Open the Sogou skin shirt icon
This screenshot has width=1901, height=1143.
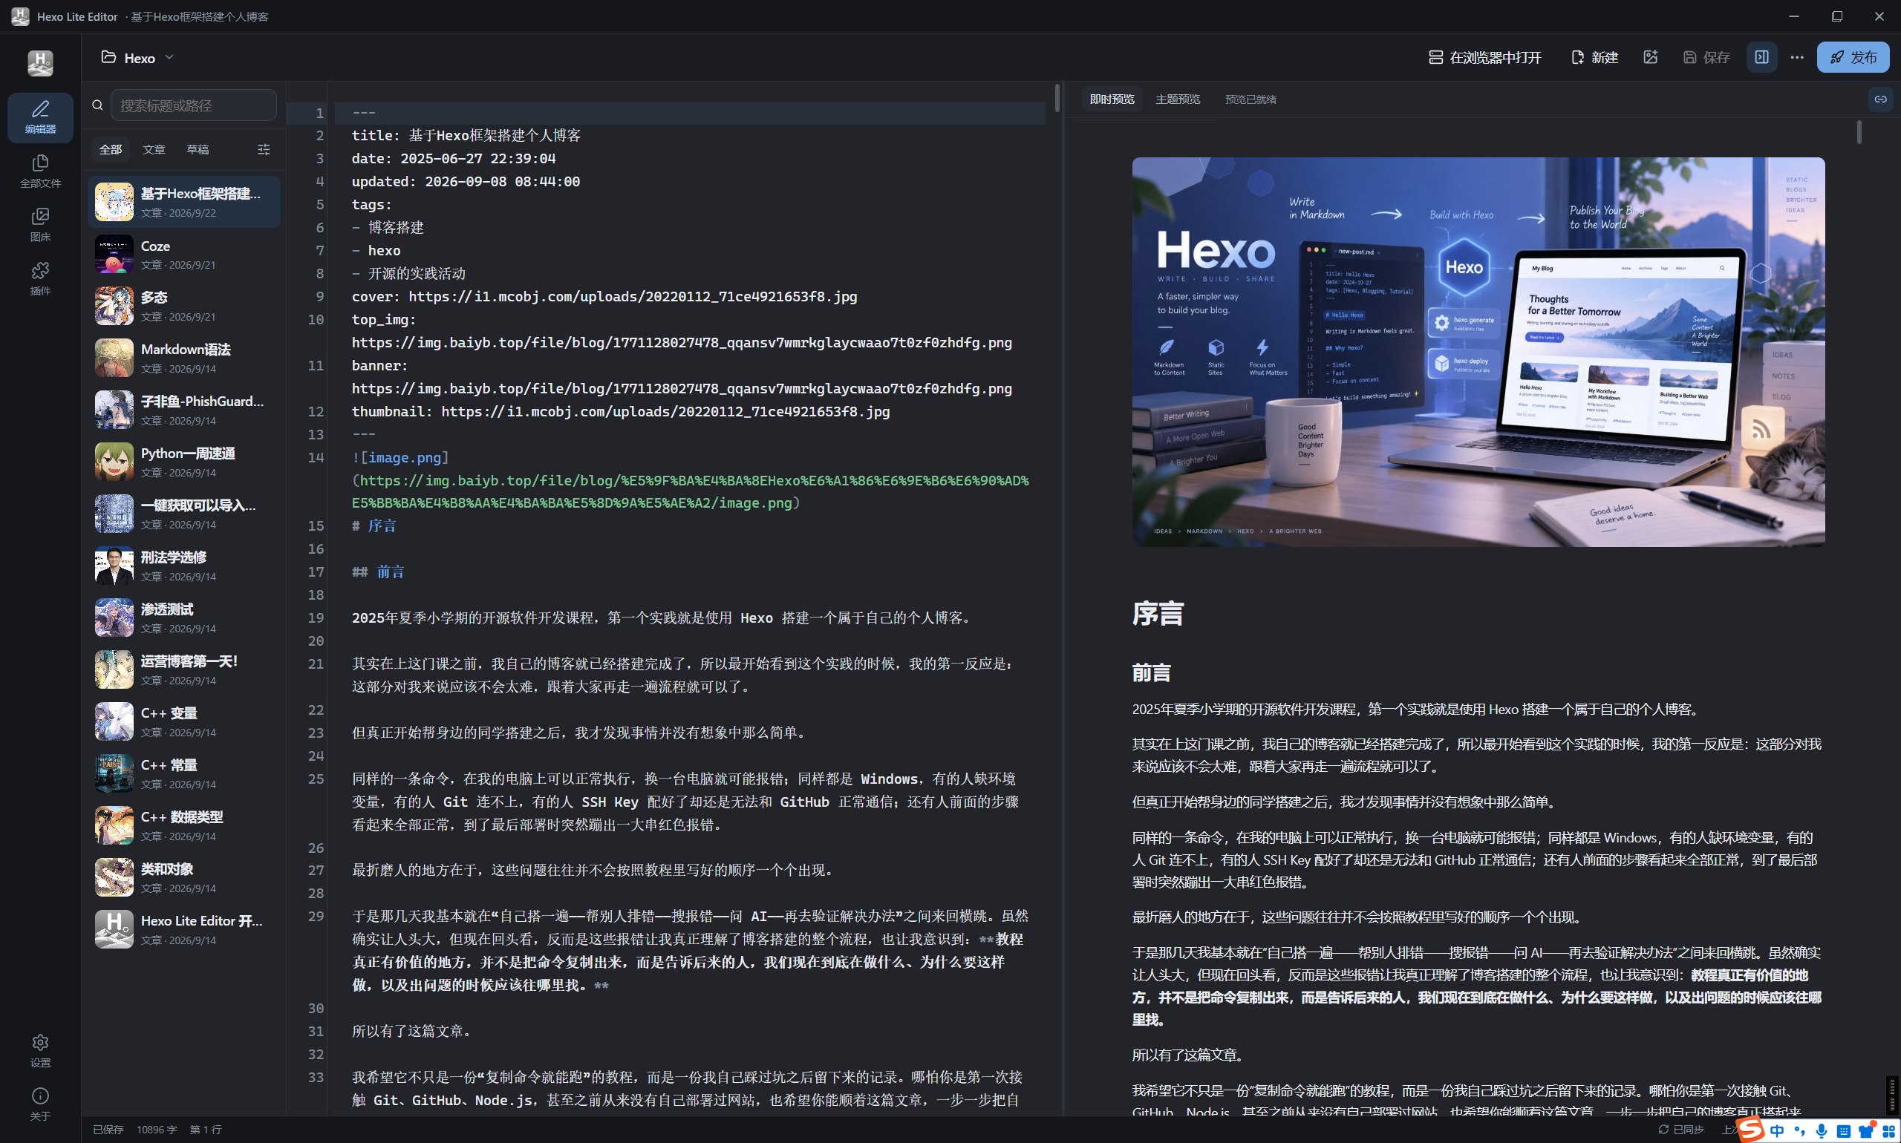pos(1866,1130)
